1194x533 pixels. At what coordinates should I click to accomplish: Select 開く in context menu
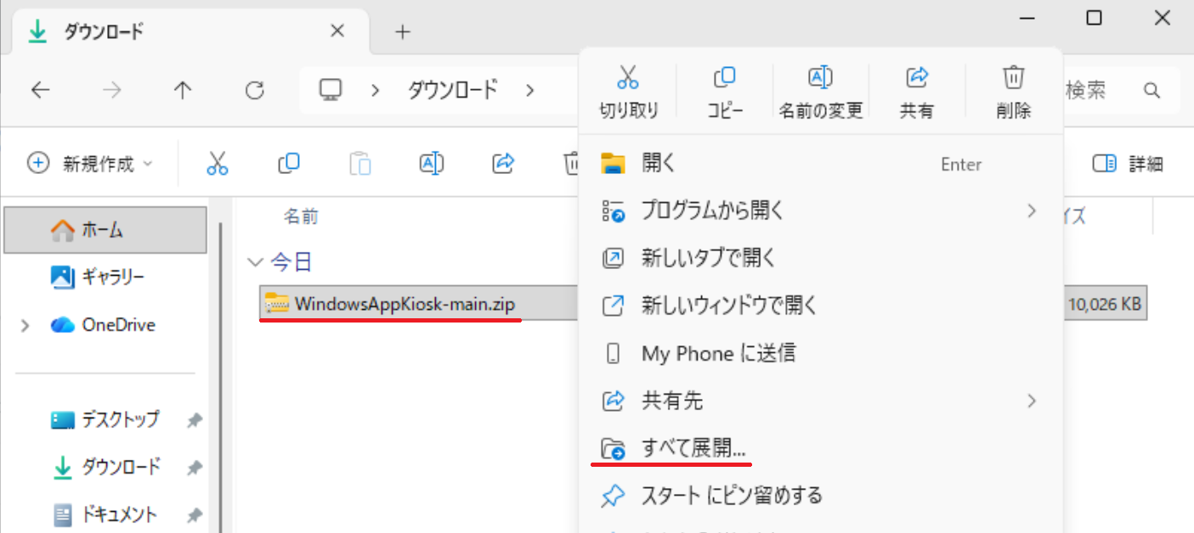pyautogui.click(x=820, y=164)
